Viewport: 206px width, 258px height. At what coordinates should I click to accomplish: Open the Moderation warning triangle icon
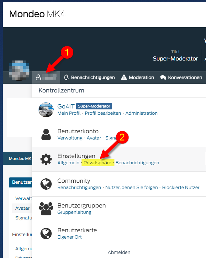pyautogui.click(x=124, y=77)
